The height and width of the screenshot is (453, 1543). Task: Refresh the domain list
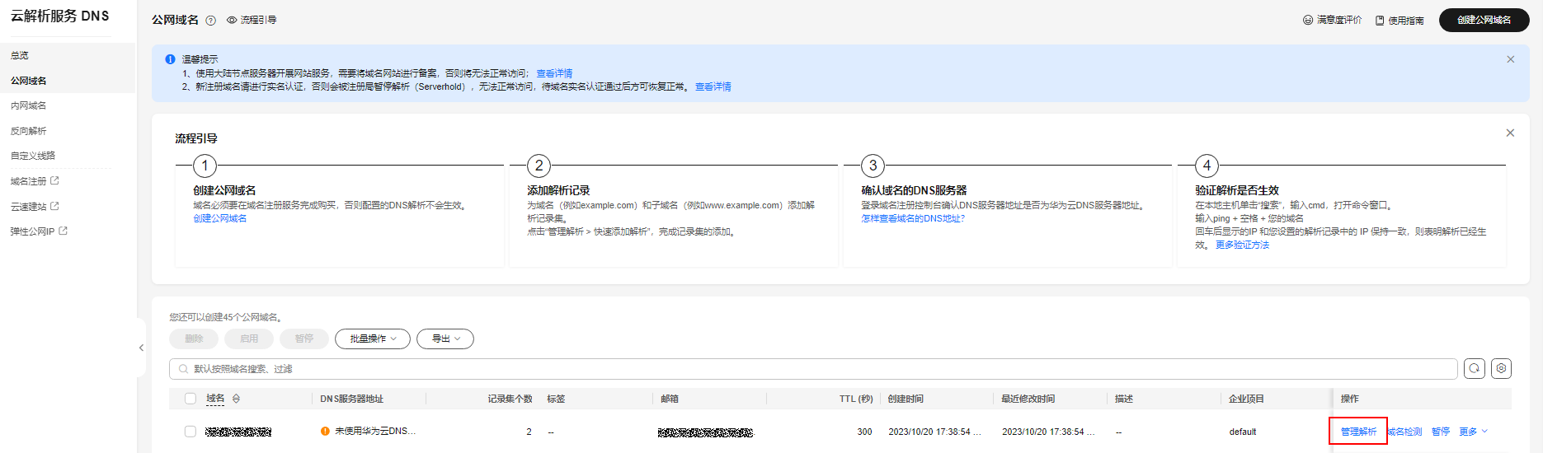1475,369
